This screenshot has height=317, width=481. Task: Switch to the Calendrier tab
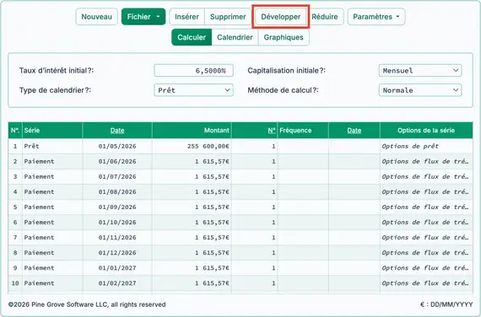235,37
